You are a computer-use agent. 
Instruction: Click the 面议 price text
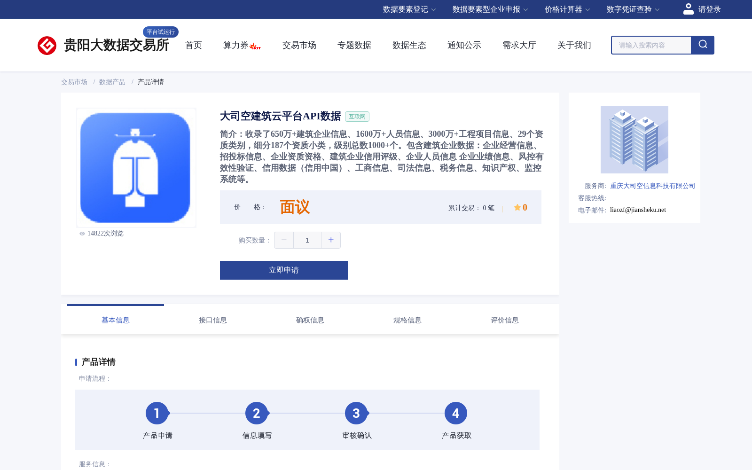[295, 207]
